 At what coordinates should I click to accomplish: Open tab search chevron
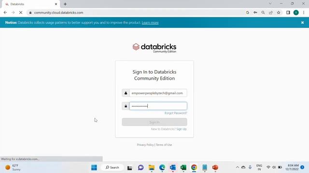(270, 3)
